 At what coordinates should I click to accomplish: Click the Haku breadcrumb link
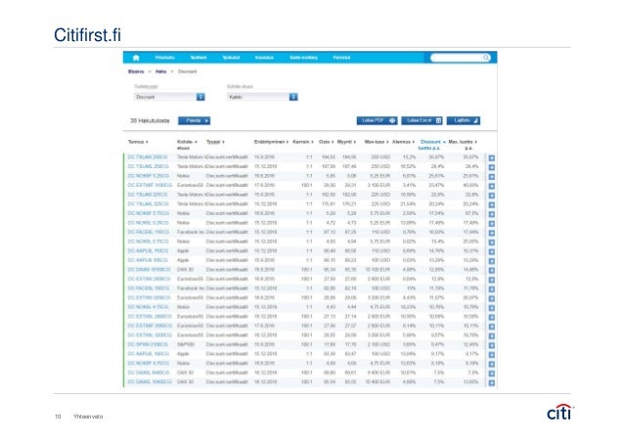[160, 71]
